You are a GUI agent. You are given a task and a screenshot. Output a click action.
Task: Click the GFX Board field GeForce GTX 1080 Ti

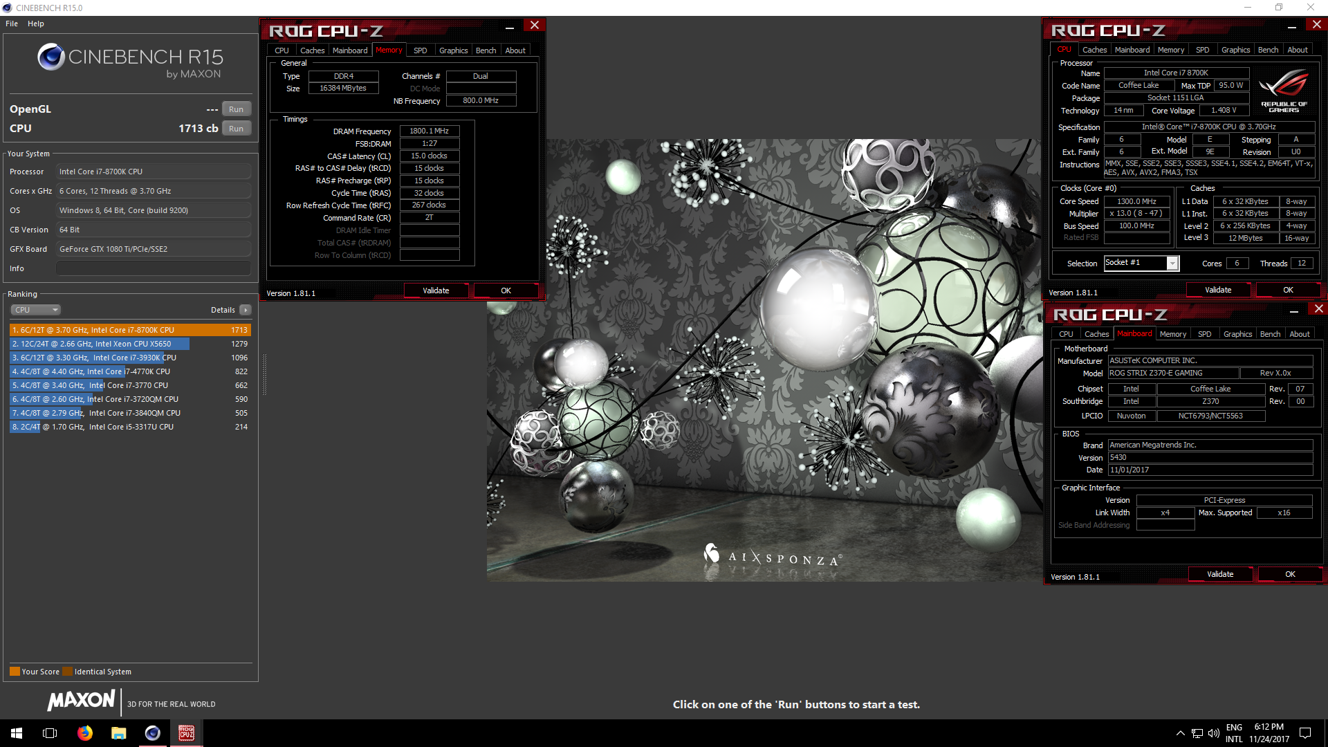154,249
